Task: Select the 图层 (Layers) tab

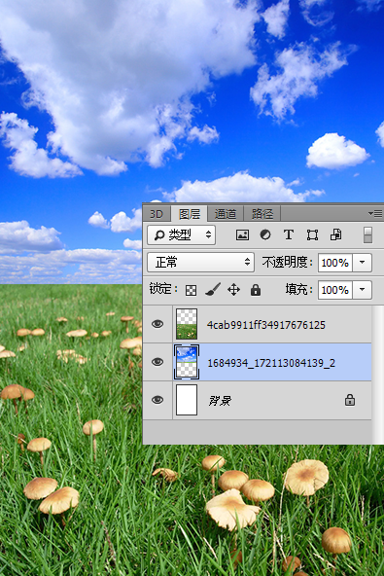Action: (189, 214)
